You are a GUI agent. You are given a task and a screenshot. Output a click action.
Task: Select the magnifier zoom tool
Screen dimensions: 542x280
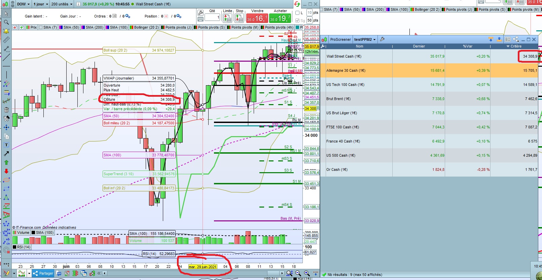(x=6, y=23)
